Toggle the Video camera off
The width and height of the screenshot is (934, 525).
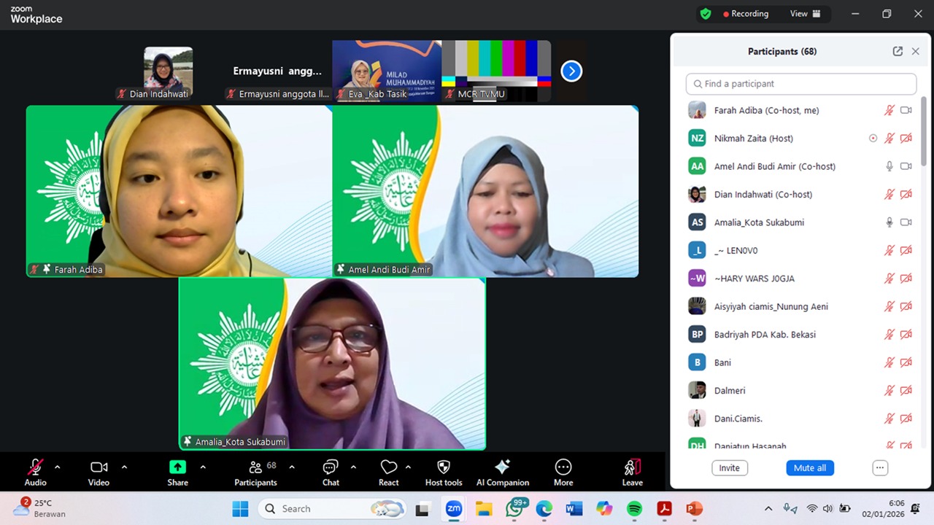tap(99, 467)
